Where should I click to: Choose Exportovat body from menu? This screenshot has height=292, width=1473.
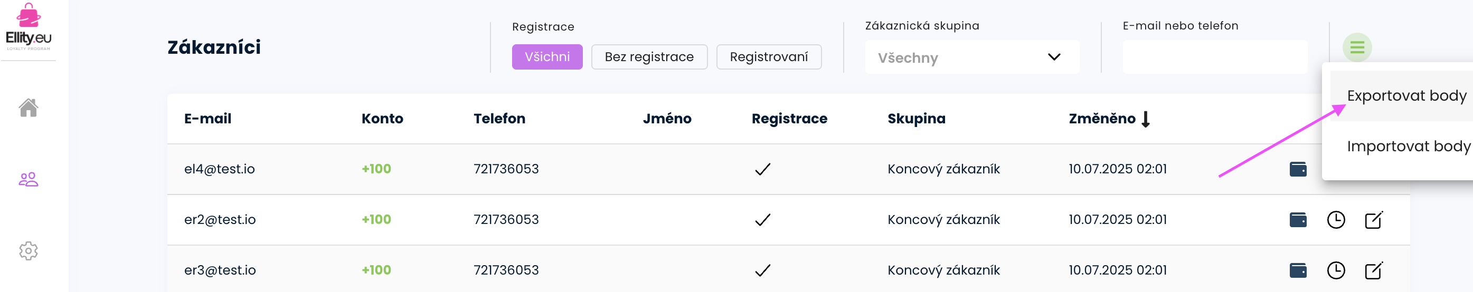1406,96
